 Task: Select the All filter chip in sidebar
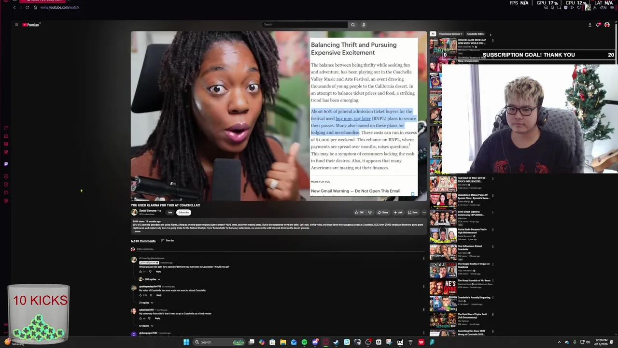(433, 34)
